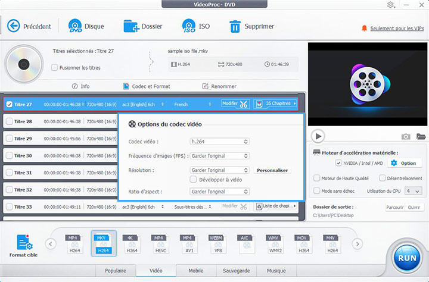Switch to the Musique tab
The width and height of the screenshot is (429, 282).
pos(276,271)
